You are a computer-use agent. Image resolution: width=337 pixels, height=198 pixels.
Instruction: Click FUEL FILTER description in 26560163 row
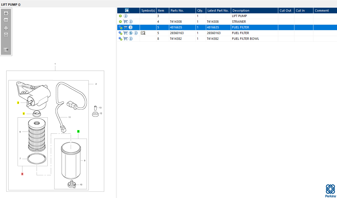point(240,33)
